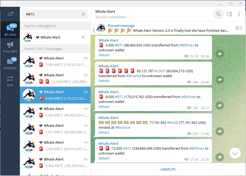Toggle the right sidebar panel

[x=229, y=14]
